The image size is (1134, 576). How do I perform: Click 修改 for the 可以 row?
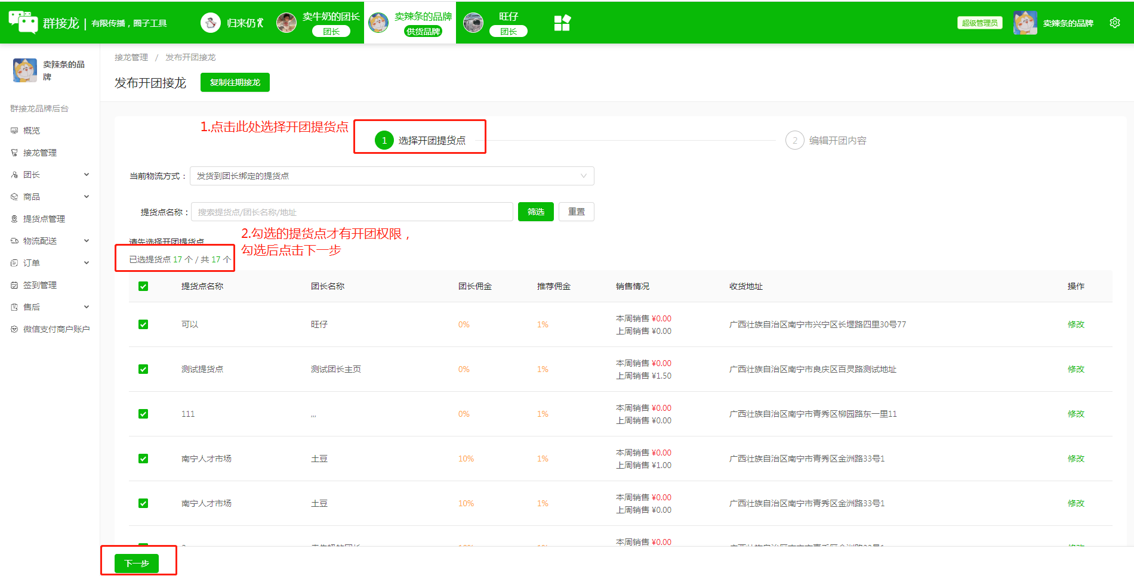pyautogui.click(x=1076, y=324)
